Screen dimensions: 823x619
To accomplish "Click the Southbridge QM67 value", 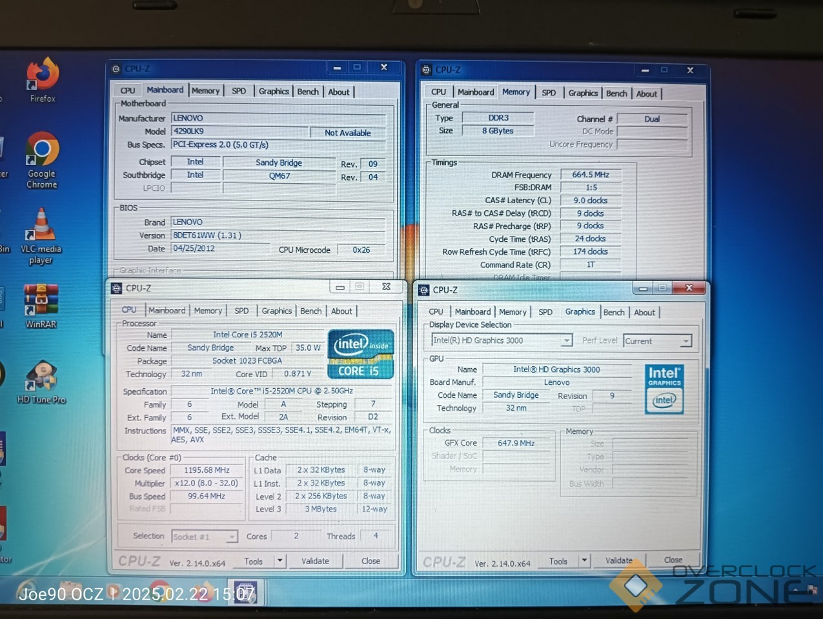I will pyautogui.click(x=279, y=175).
